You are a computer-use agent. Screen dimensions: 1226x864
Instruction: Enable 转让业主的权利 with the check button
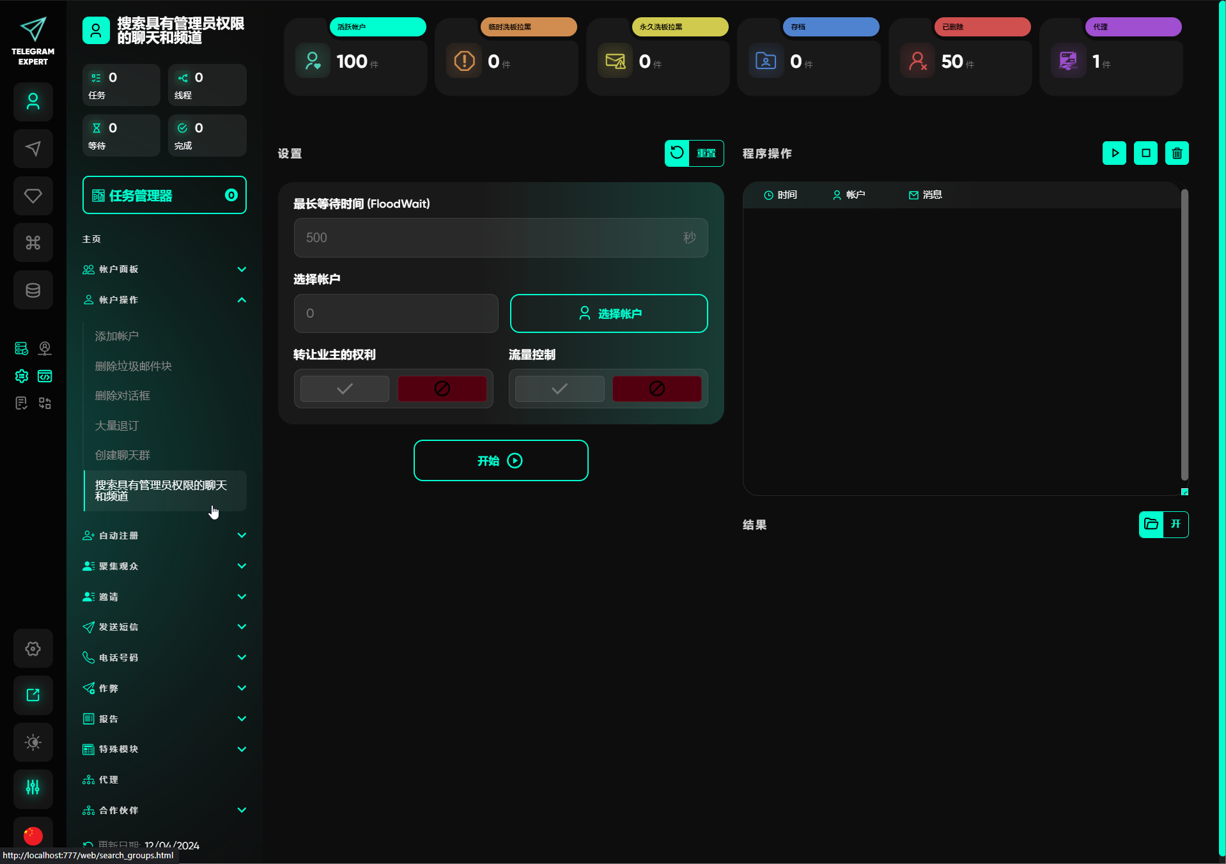pos(345,389)
